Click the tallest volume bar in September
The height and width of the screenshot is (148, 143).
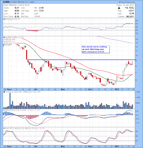[10, 101]
